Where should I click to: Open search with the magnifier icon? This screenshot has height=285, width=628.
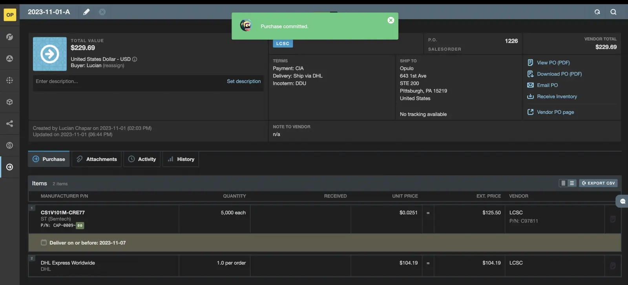[613, 12]
